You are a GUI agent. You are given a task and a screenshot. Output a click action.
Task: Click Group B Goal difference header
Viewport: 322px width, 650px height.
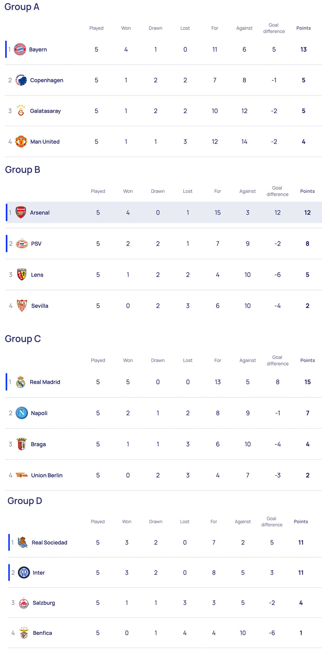(x=277, y=191)
